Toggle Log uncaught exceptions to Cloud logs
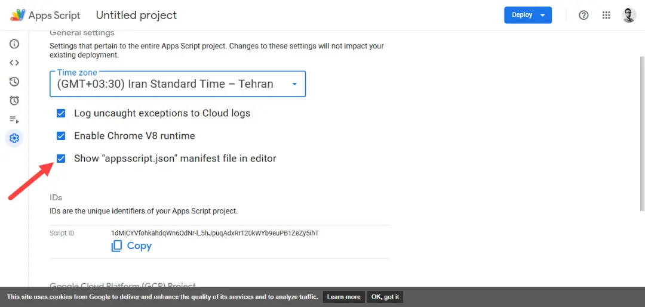 [61, 113]
